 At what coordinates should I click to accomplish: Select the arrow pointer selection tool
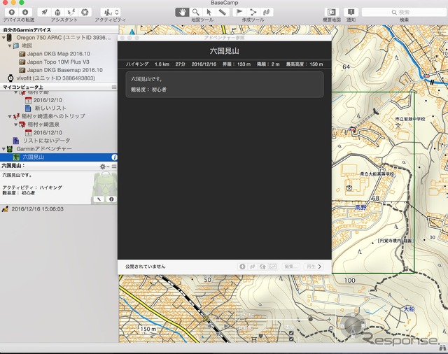(209, 12)
